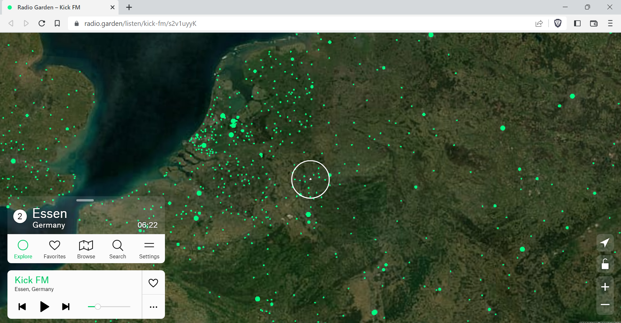Adjust the volume slider
The height and width of the screenshot is (323, 621).
[x=98, y=307]
